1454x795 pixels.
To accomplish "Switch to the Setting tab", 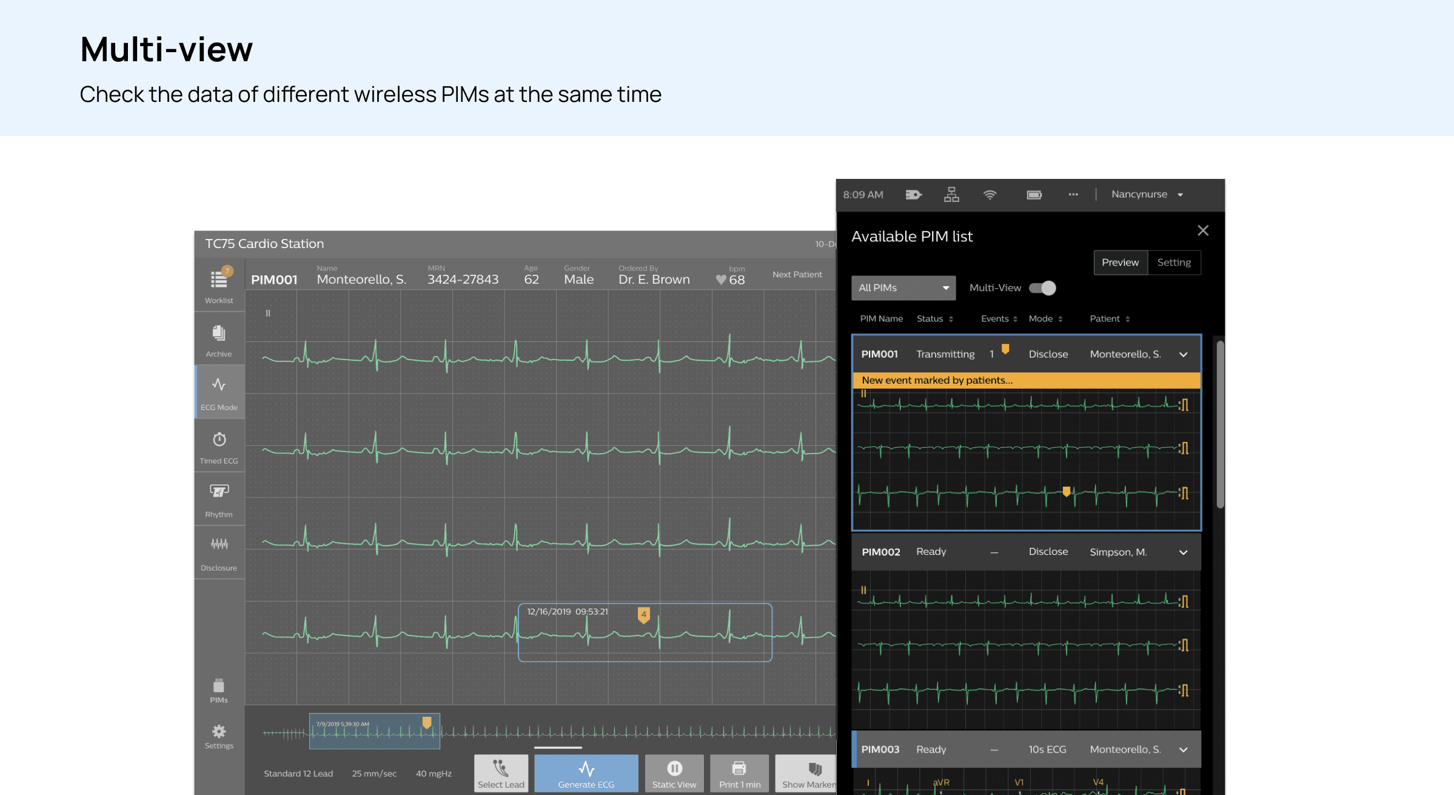I will point(1174,263).
